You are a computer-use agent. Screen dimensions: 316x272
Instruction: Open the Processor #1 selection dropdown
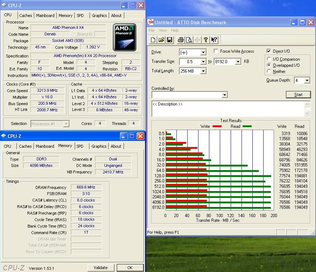tap(66, 124)
